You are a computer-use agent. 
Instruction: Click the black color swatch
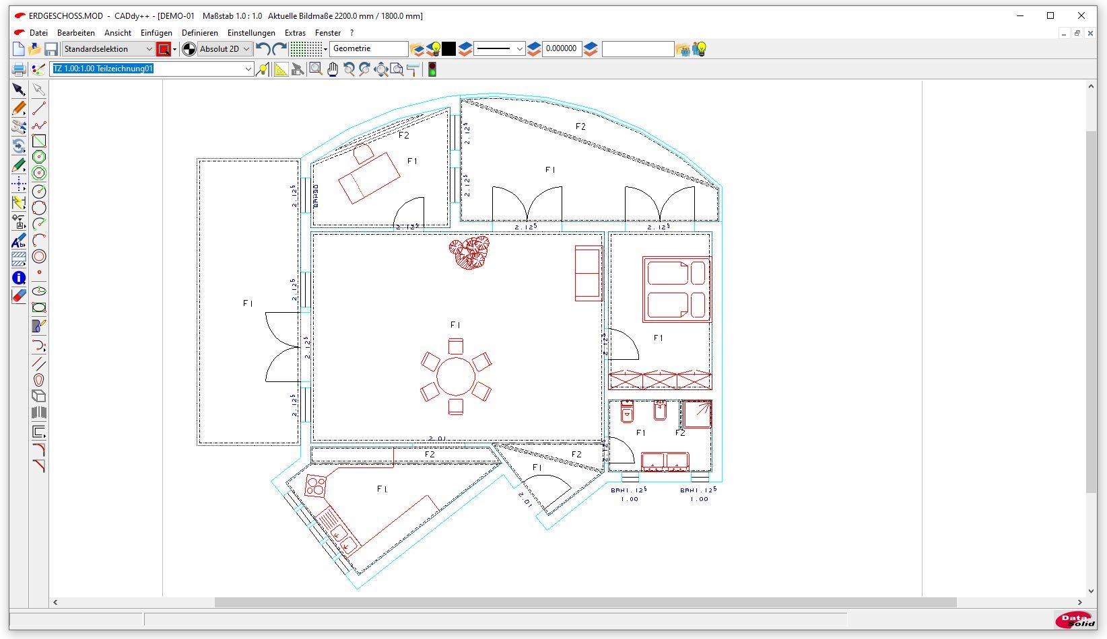[448, 49]
